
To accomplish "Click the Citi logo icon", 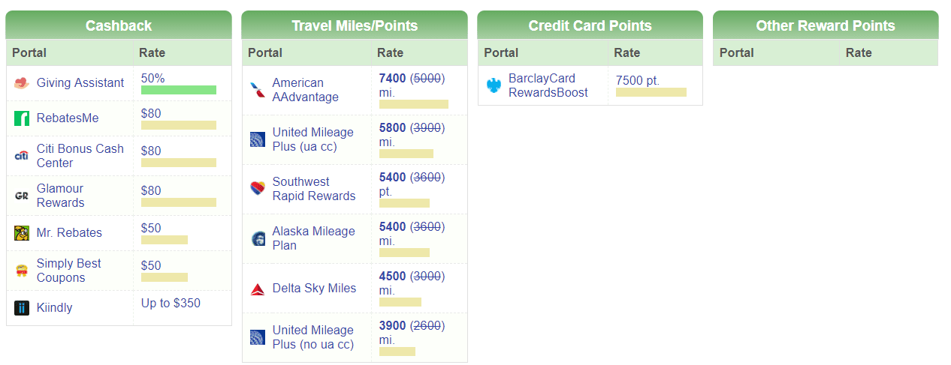I will [22, 156].
